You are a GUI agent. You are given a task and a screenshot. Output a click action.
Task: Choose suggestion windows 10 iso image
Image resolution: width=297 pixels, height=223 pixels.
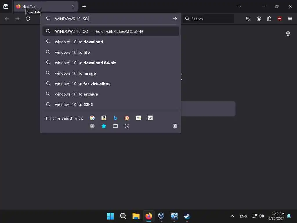pyautogui.click(x=111, y=73)
